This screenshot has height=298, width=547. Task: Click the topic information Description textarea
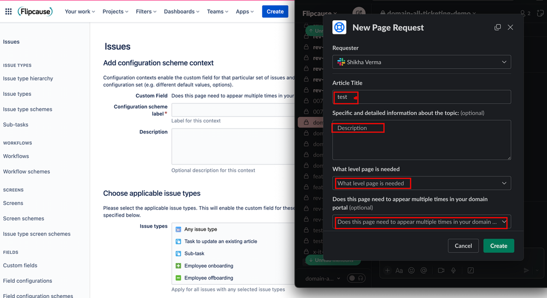click(x=422, y=140)
